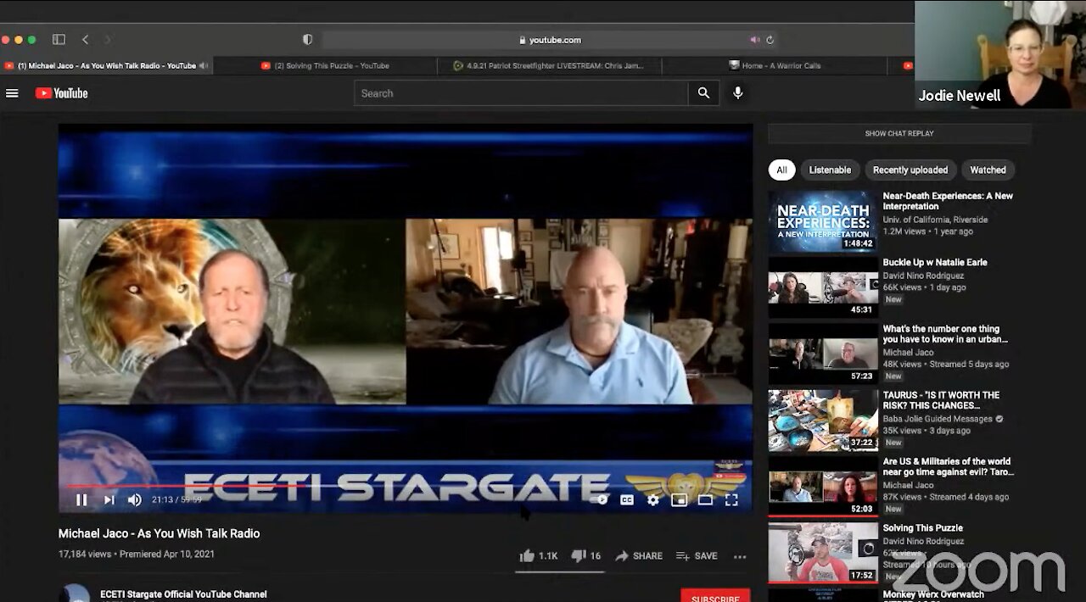Click the youtube.com address bar
The image size is (1086, 602).
tap(550, 40)
